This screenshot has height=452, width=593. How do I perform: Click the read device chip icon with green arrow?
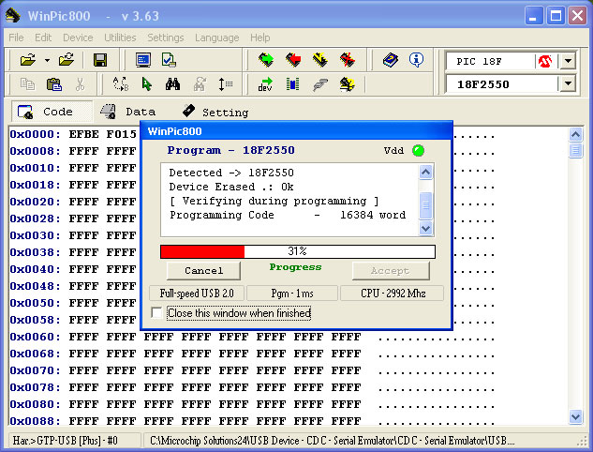[x=266, y=60]
